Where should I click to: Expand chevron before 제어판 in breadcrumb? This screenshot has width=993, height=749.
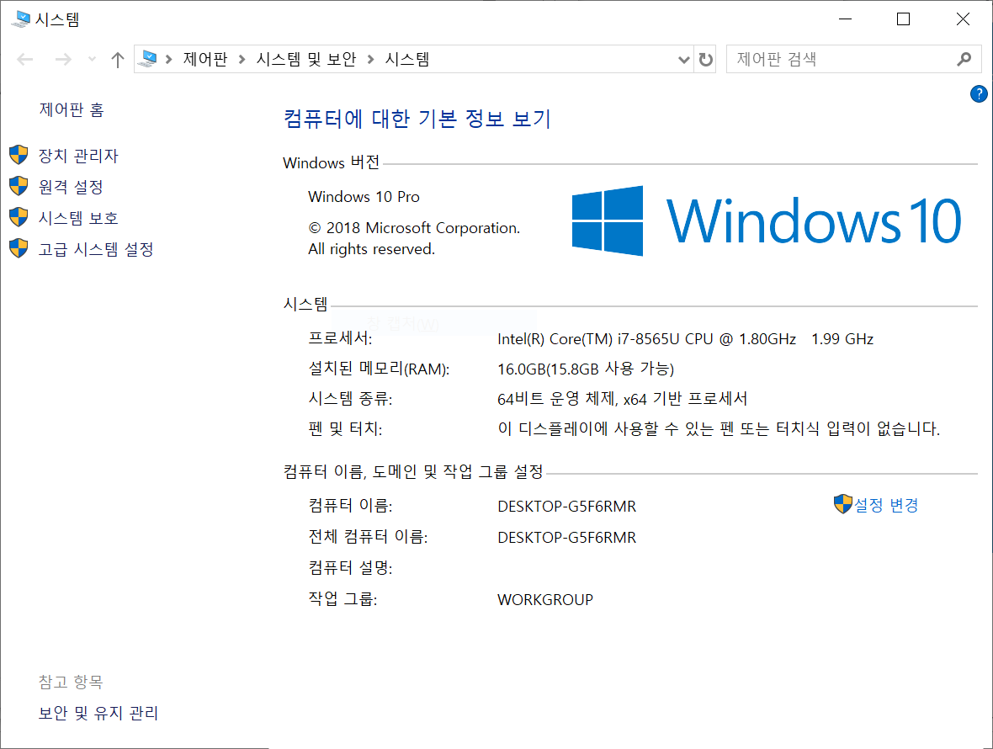[169, 60]
